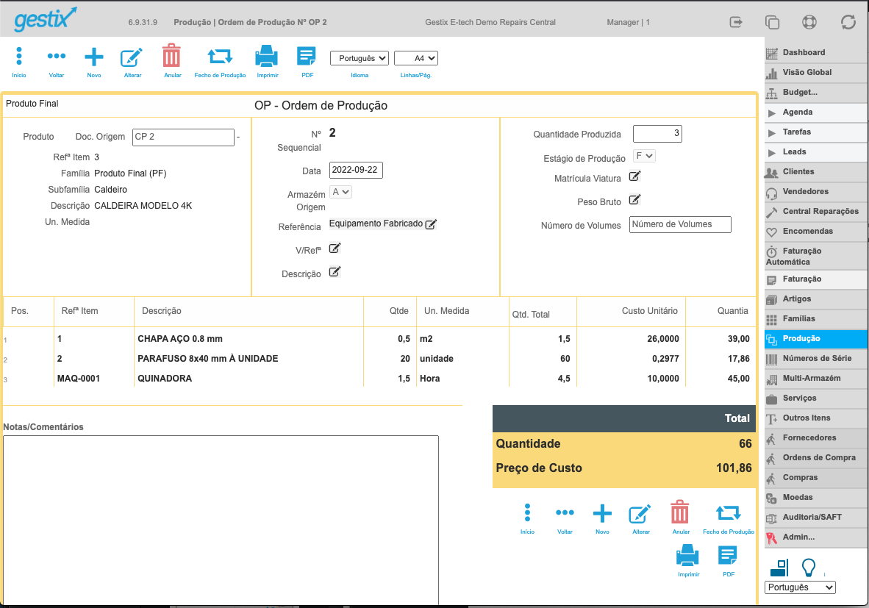
Task: Click top toolbar Fecho de Produção icon
Action: (x=220, y=56)
